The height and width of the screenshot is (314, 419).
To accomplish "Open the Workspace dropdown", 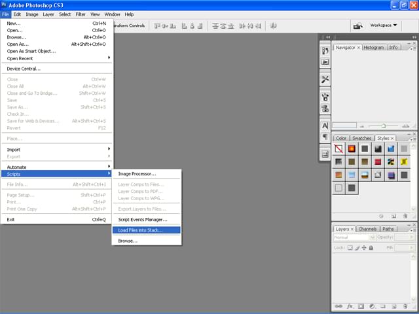I will pyautogui.click(x=384, y=25).
